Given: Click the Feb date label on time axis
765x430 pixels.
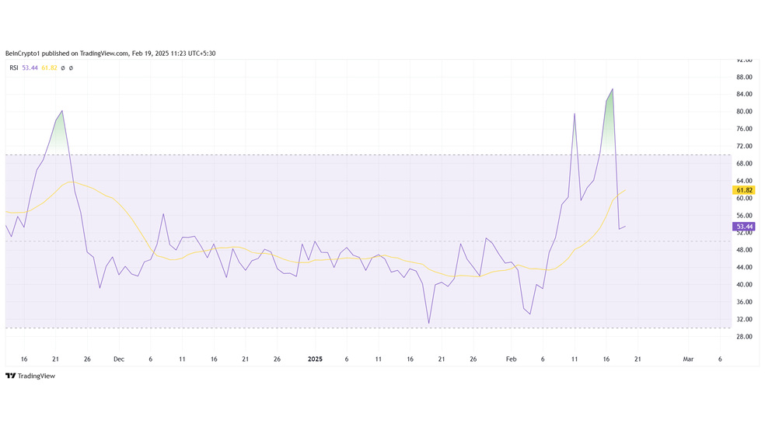Looking at the screenshot, I should [x=511, y=359].
